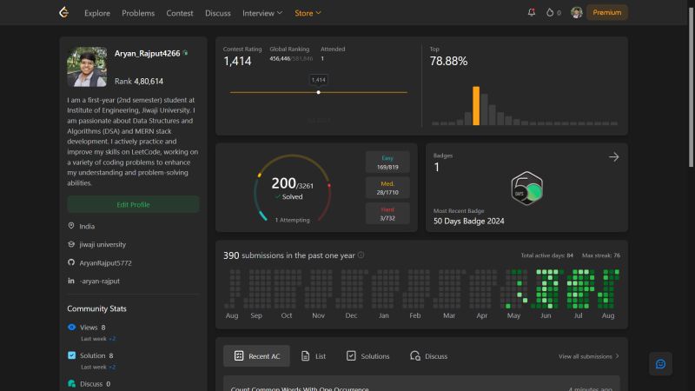Click the submissions info icon

click(x=361, y=255)
